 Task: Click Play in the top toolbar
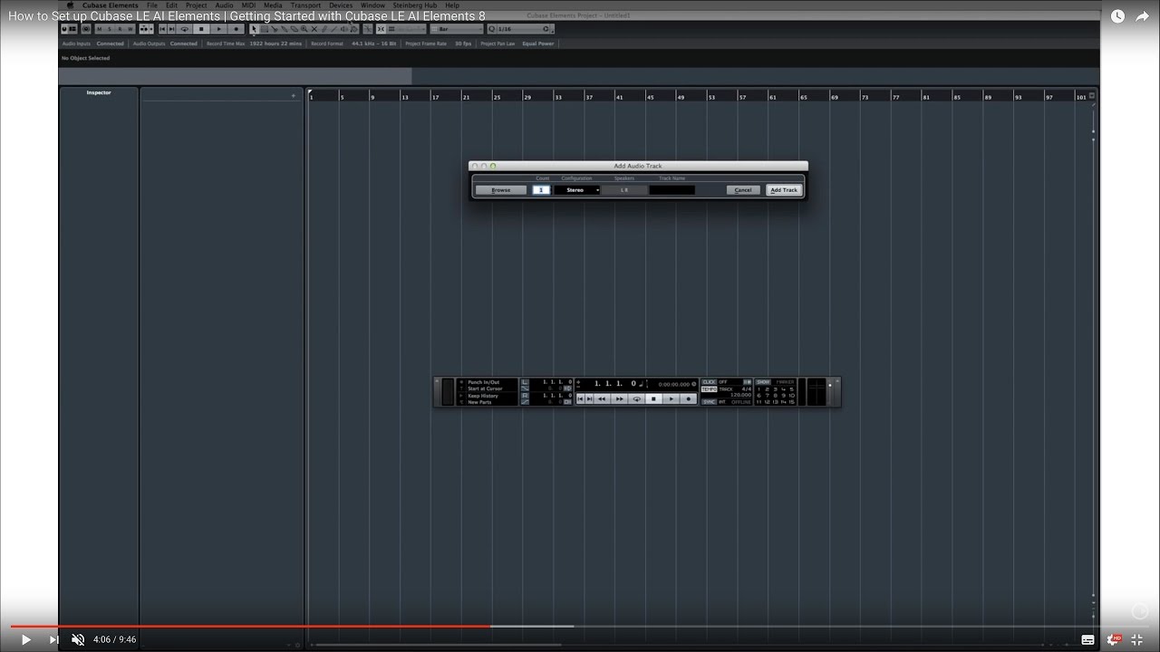pyautogui.click(x=219, y=29)
